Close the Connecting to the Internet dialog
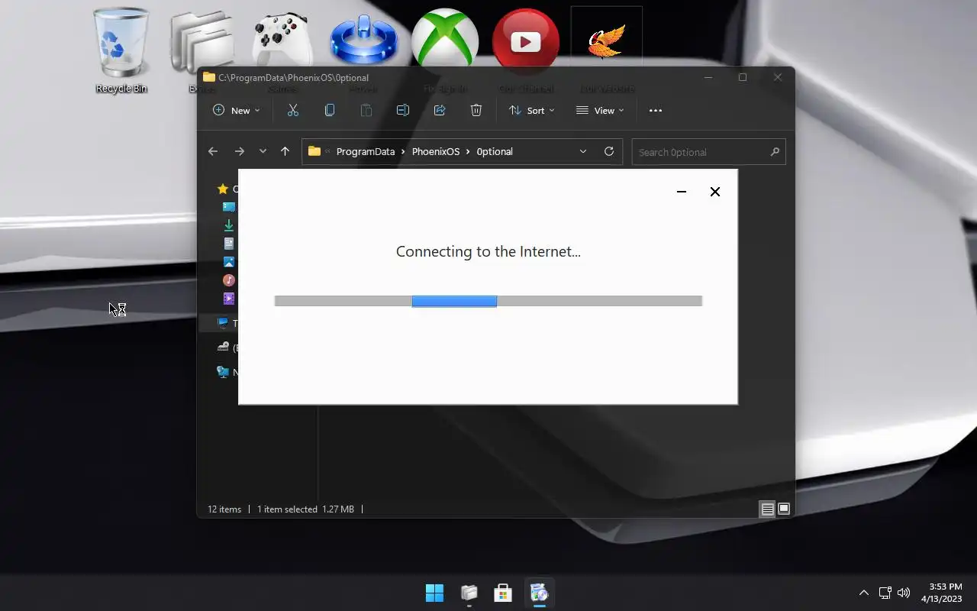 (x=714, y=192)
